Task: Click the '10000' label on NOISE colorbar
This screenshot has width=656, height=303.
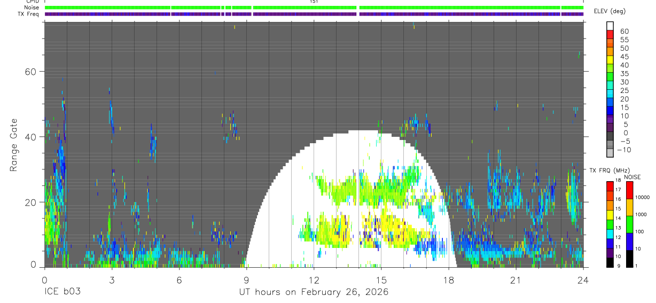Action: [643, 198]
